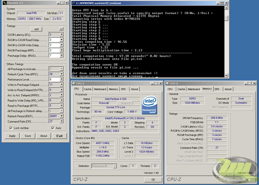Click the spd button in MemSet
Screen dimensions: 259x185
pos(36,29)
